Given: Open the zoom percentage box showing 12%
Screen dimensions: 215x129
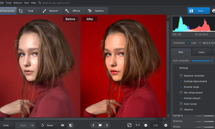Looking at the screenshot, I should click(155, 125).
